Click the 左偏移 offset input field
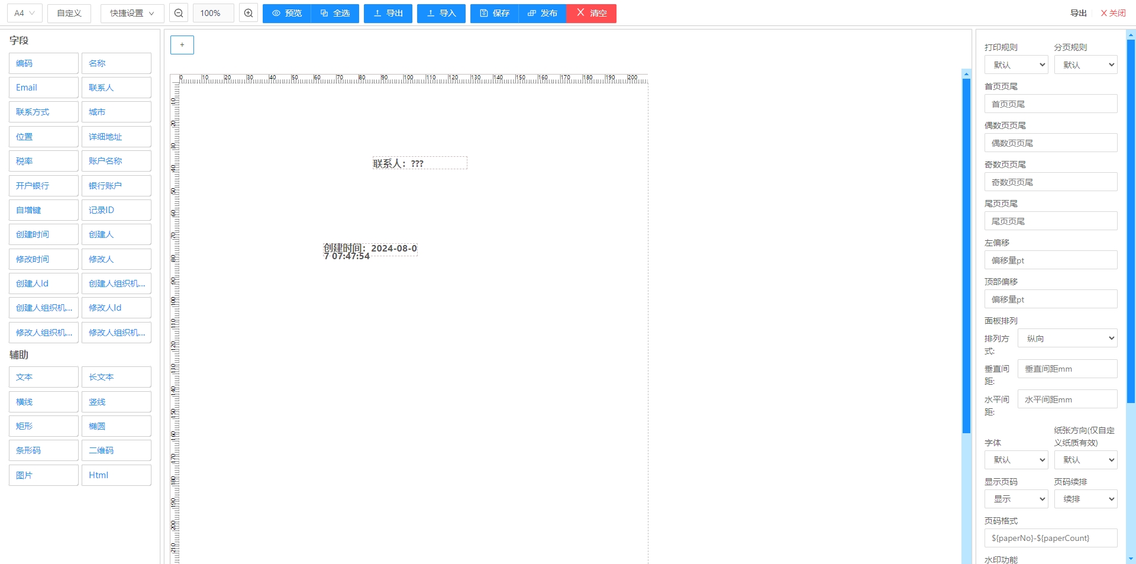Viewport: 1136px width, 564px height. 1051,260
